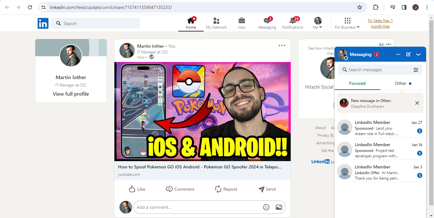Open the ad's three-dot options menu
434x218 pixels.
(389, 44)
